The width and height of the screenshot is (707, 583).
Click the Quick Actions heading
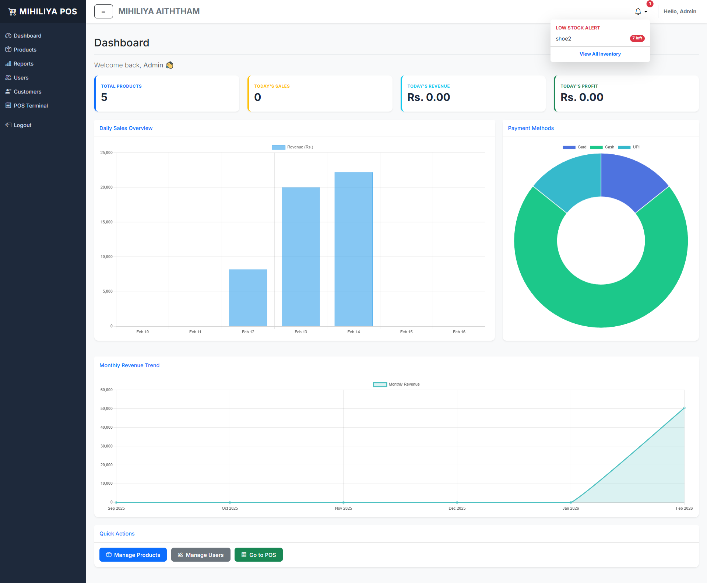pos(117,534)
